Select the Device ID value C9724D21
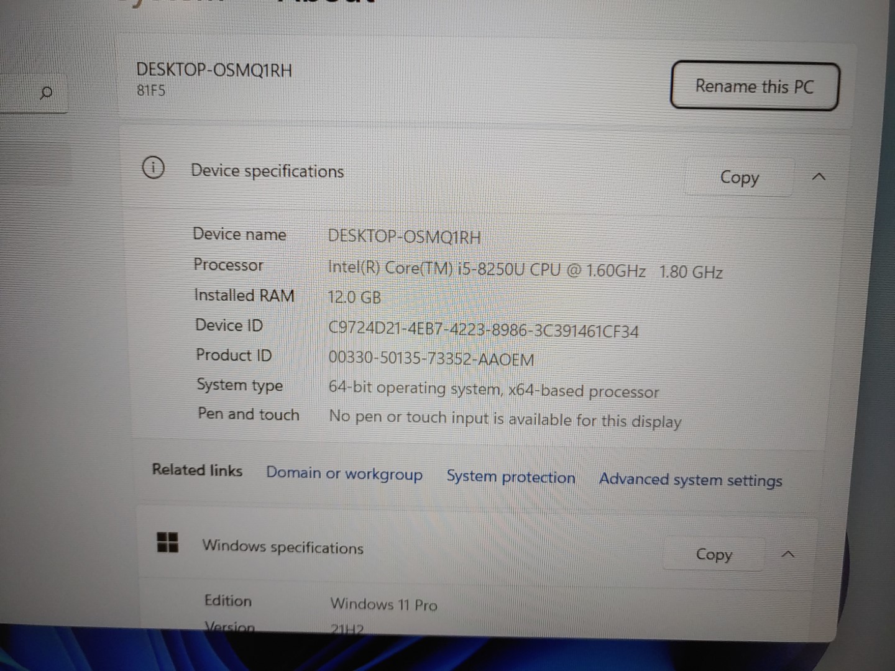Viewport: 895px width, 671px height. [484, 329]
